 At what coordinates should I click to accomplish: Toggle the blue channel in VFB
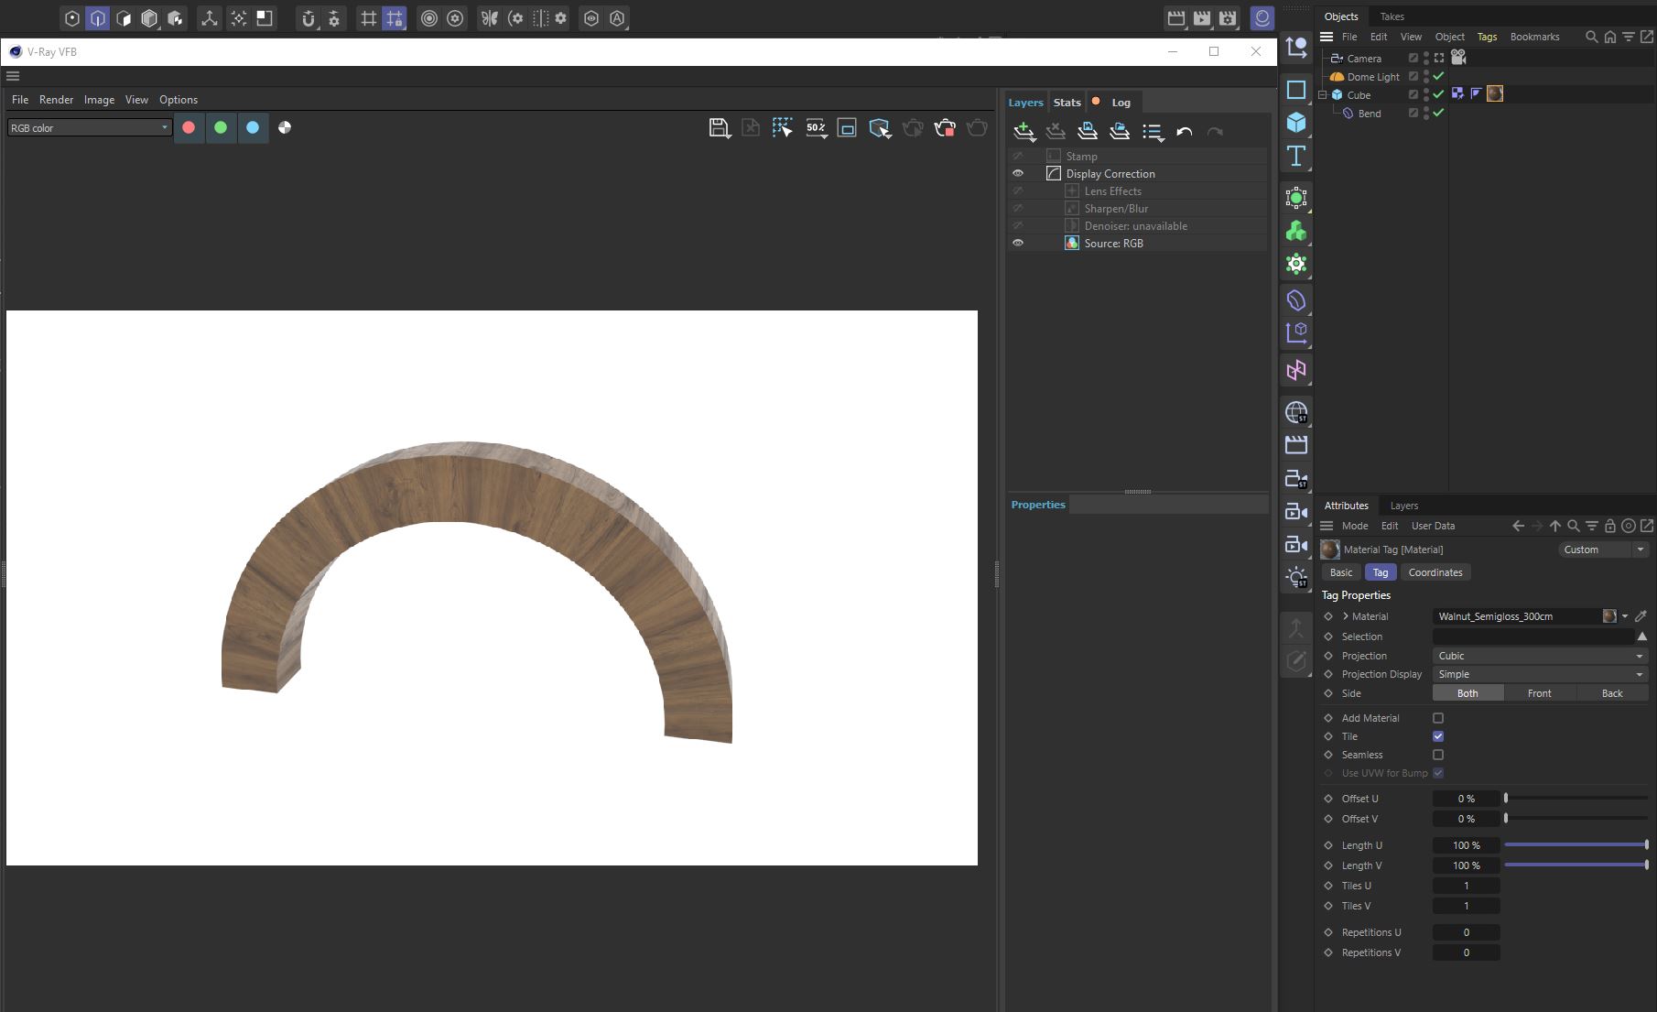pyautogui.click(x=253, y=128)
